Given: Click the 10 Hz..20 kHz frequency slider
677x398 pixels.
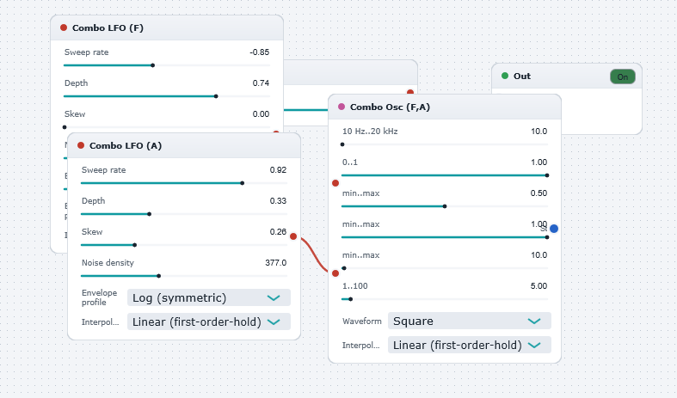Looking at the screenshot, I should point(445,144).
